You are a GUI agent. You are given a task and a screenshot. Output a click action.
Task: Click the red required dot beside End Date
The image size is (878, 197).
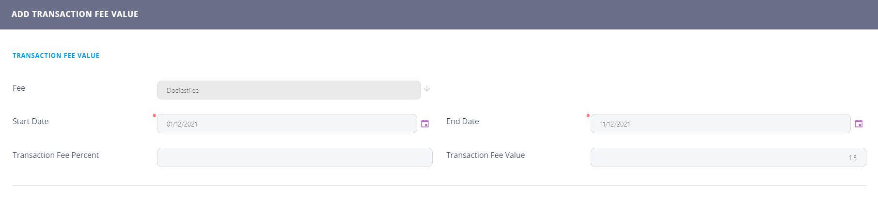click(x=588, y=116)
